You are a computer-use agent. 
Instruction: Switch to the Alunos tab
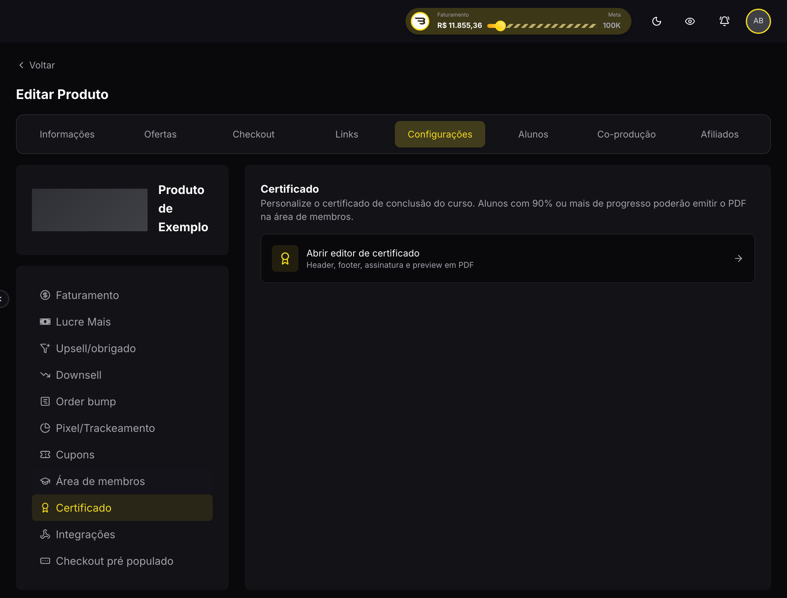click(x=533, y=134)
